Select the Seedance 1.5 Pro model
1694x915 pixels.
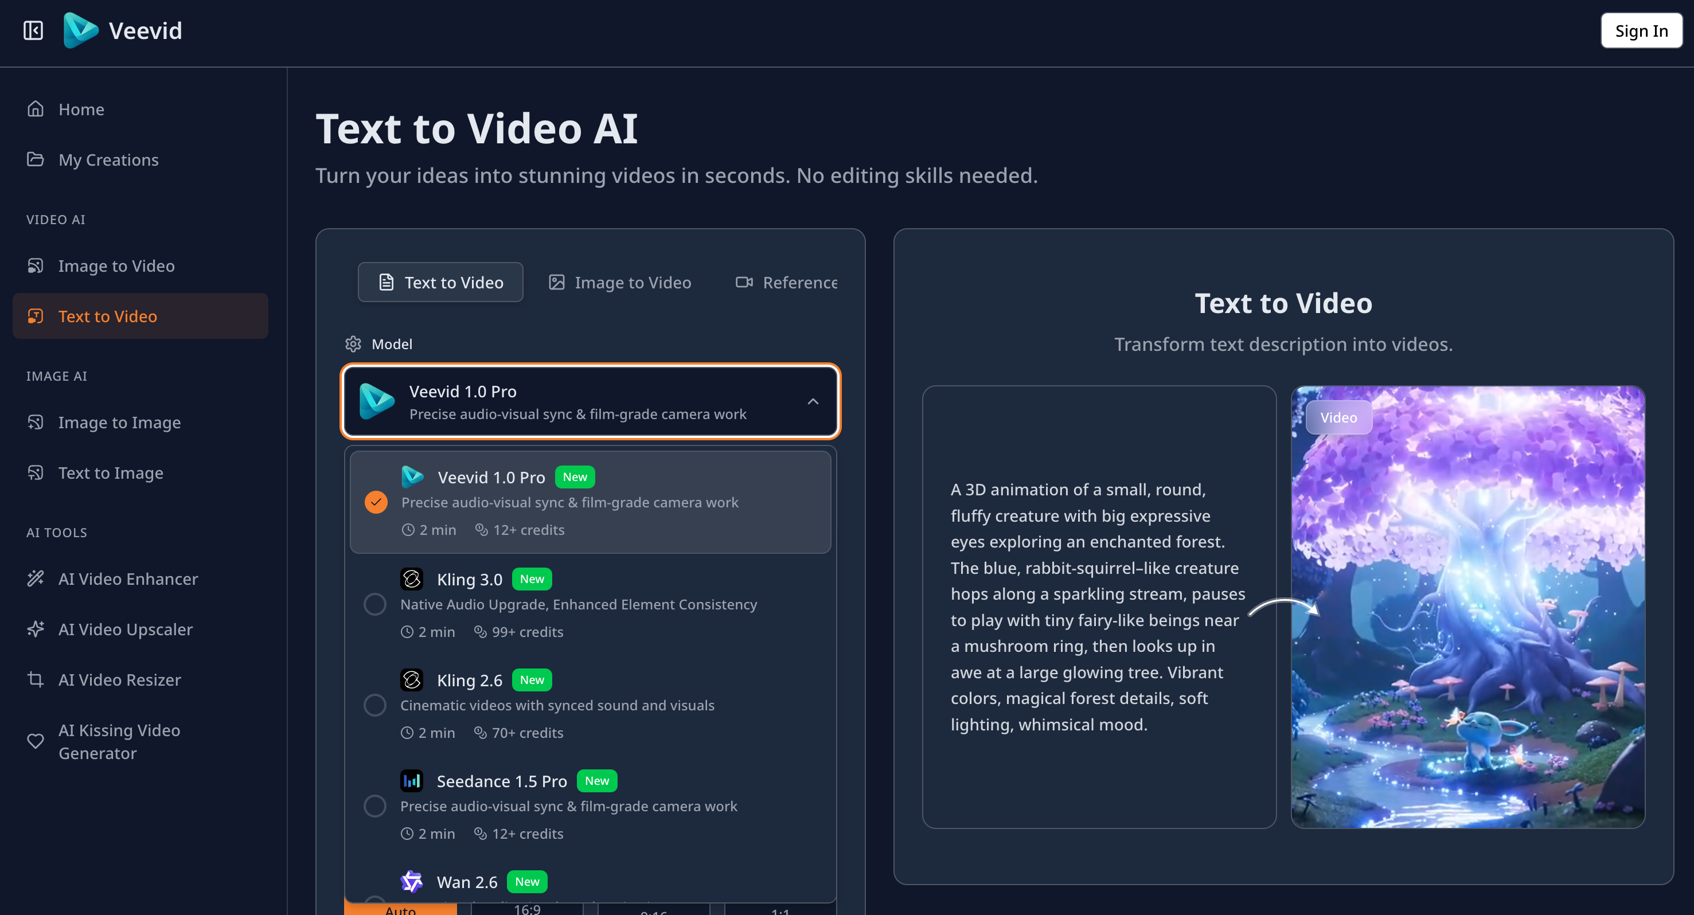[x=375, y=806]
